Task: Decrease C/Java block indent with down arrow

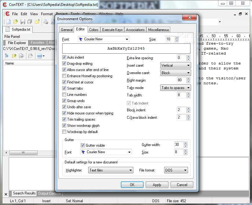Action: click(189, 119)
